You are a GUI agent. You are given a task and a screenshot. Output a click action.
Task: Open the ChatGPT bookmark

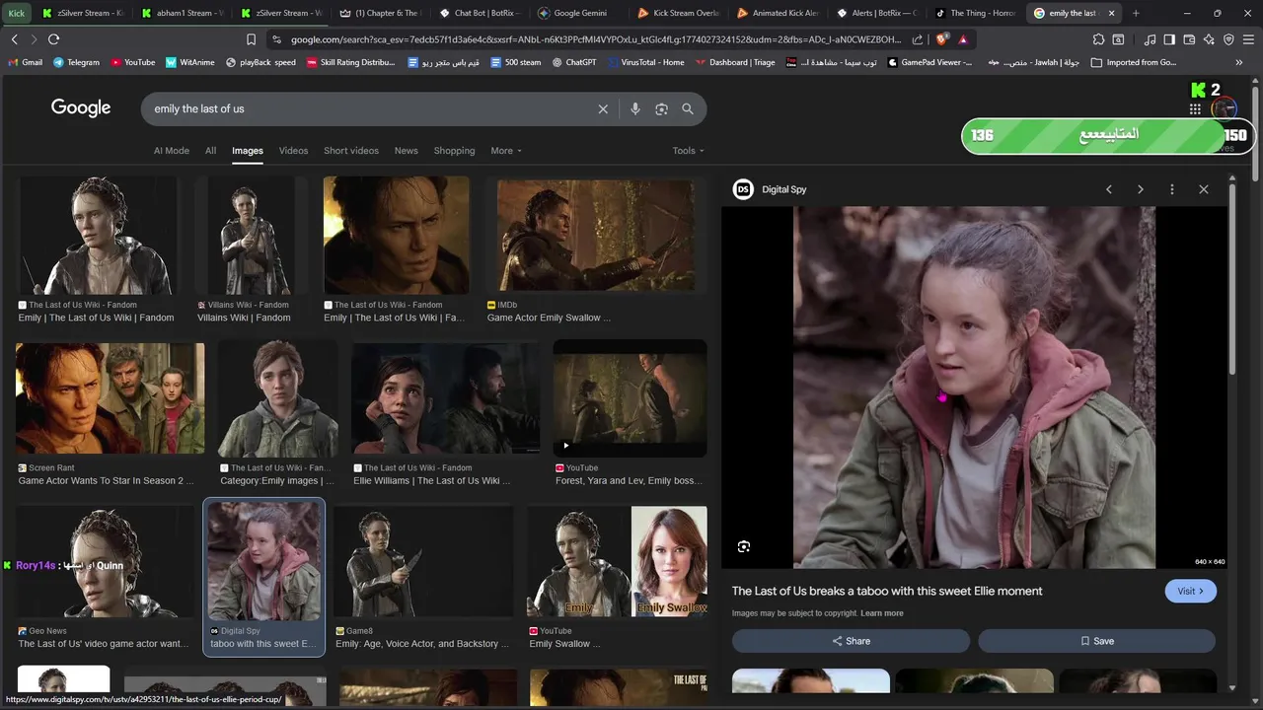(x=574, y=62)
